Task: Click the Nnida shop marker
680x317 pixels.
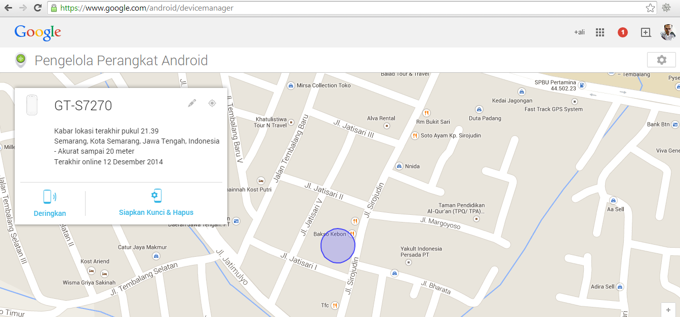Action: click(399, 166)
